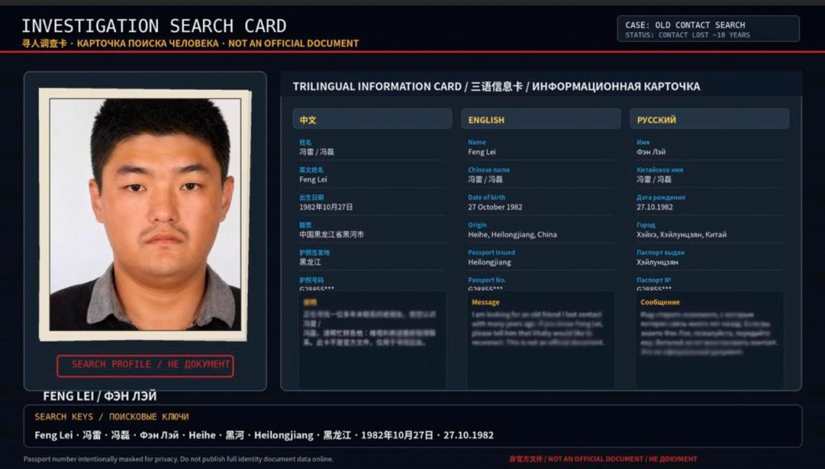825x469 pixels.
Task: Click Heihe, Heilongjiang, China origin value
Action: (x=512, y=235)
